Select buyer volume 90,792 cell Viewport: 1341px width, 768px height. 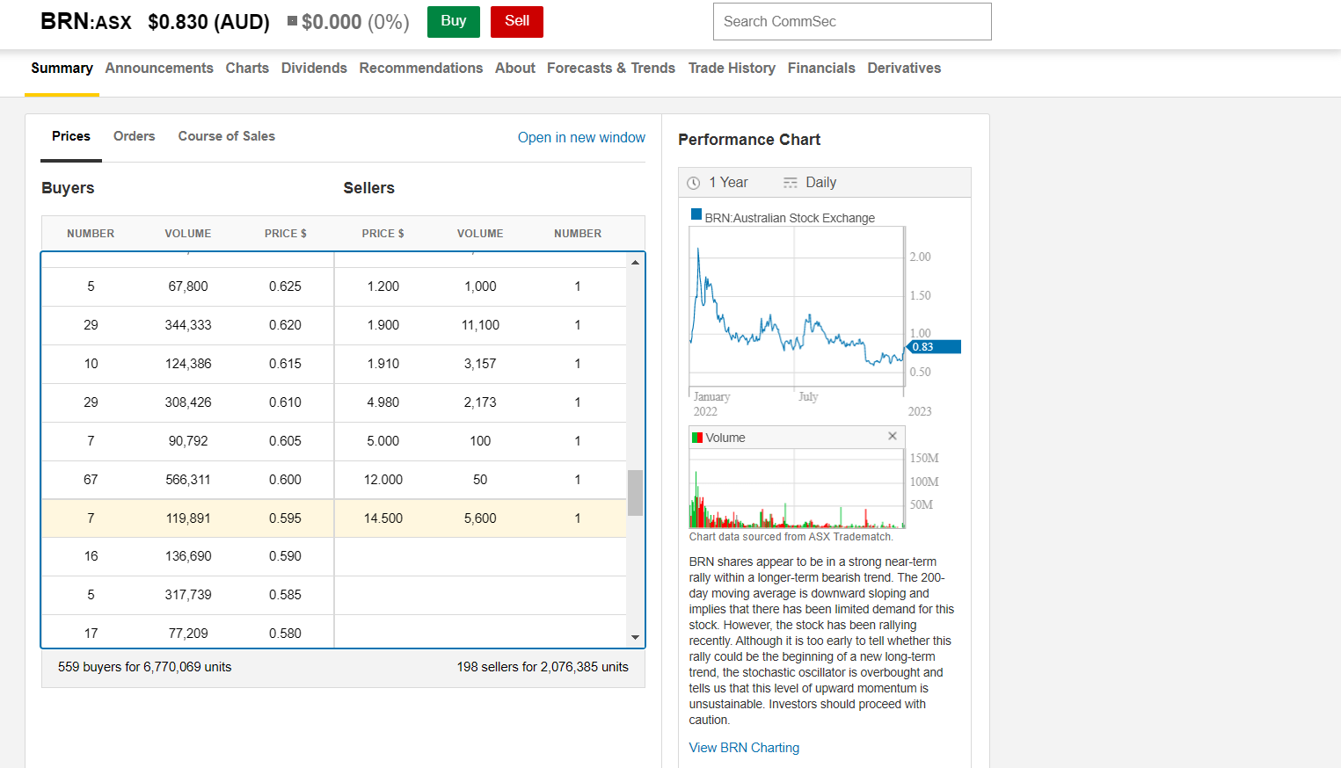point(188,441)
